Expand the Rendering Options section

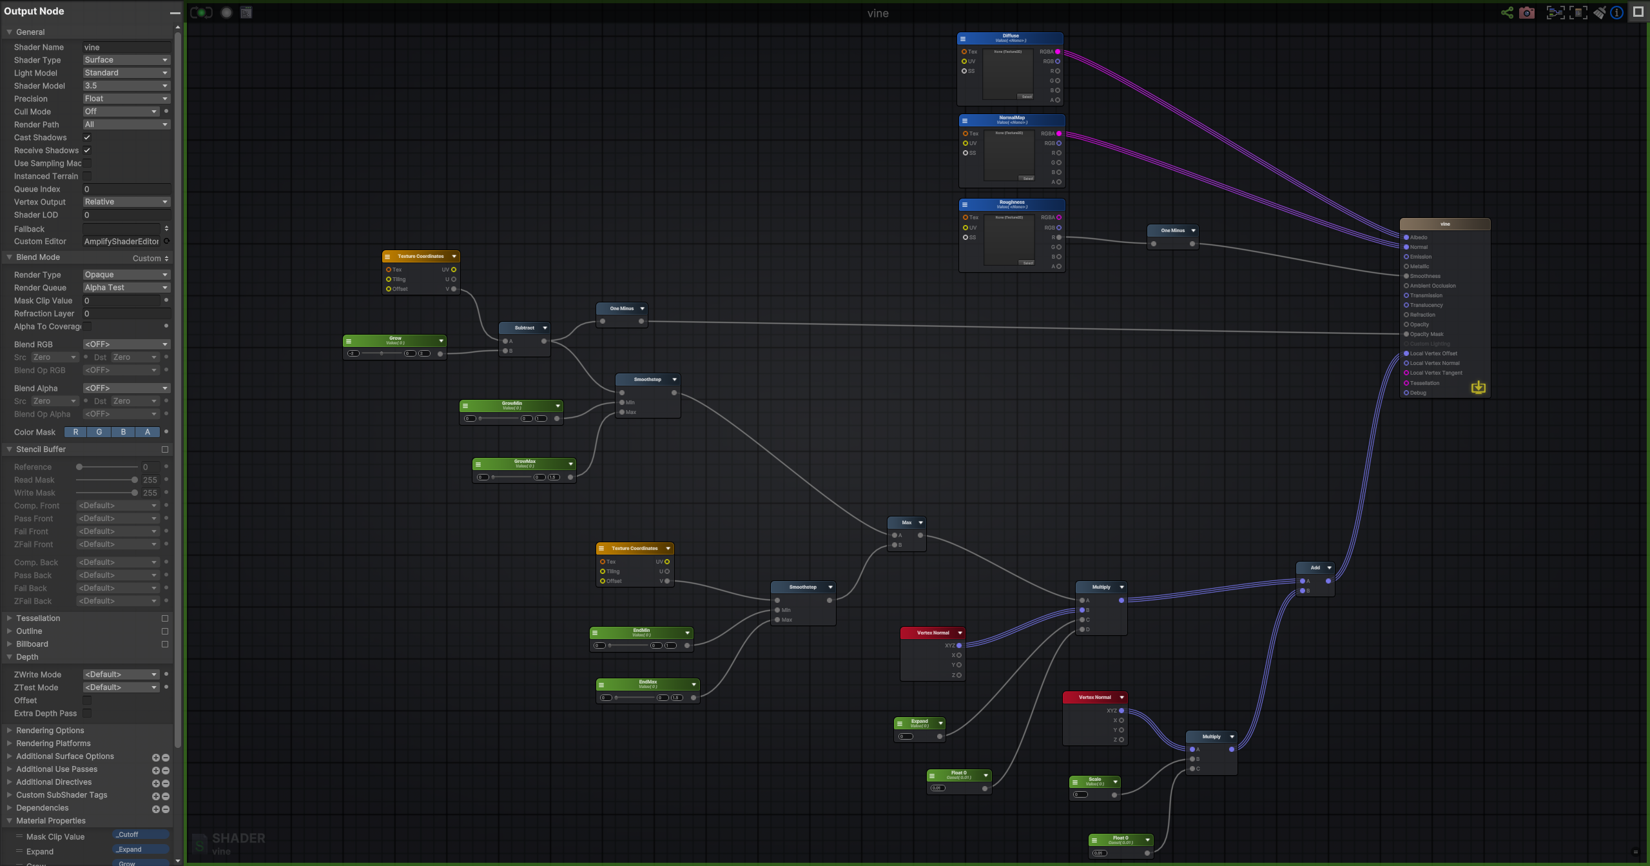[10, 730]
